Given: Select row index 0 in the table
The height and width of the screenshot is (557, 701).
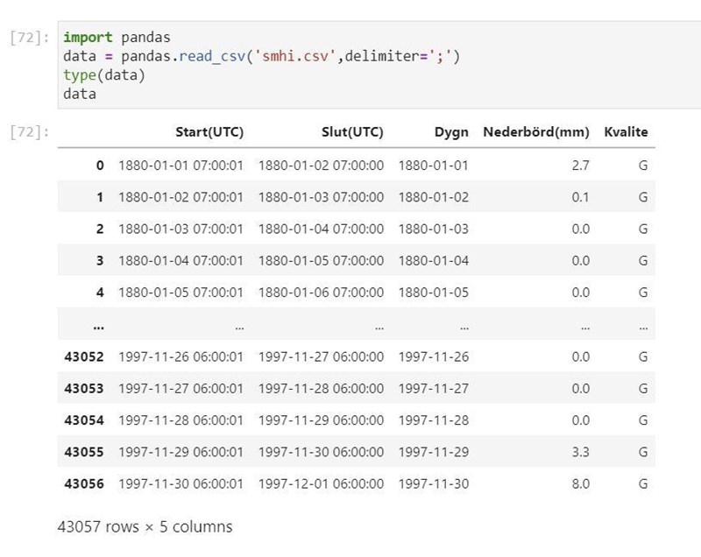Looking at the screenshot, I should pyautogui.click(x=99, y=166).
